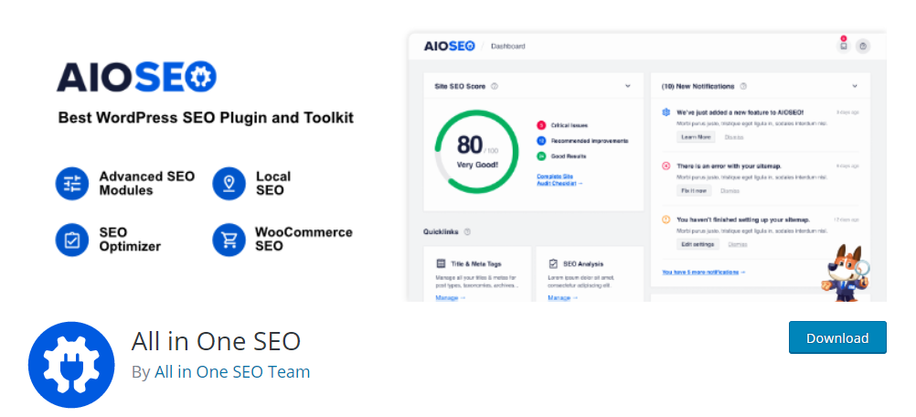
Task: Collapse the Site SEO Score panel
Action: click(628, 86)
